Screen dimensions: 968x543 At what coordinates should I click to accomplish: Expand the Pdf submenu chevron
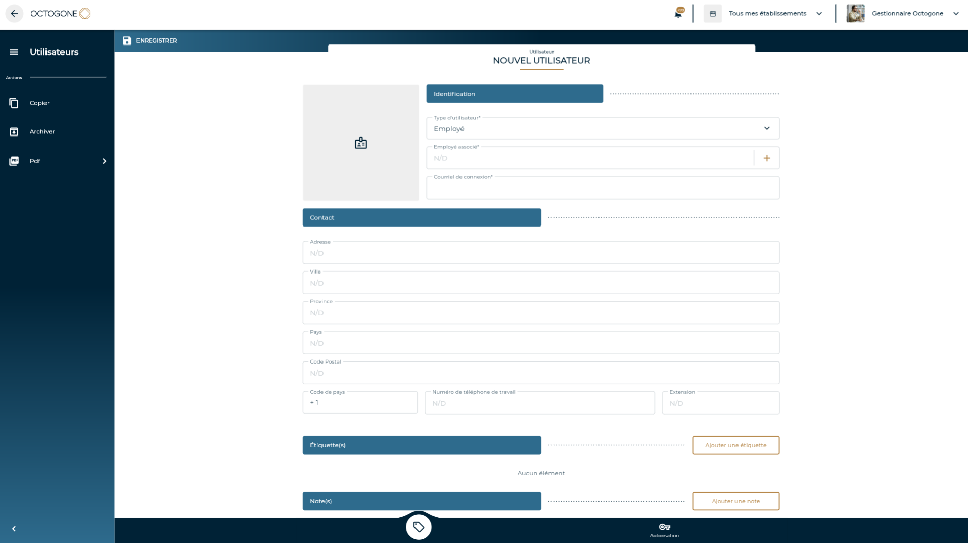tap(105, 161)
